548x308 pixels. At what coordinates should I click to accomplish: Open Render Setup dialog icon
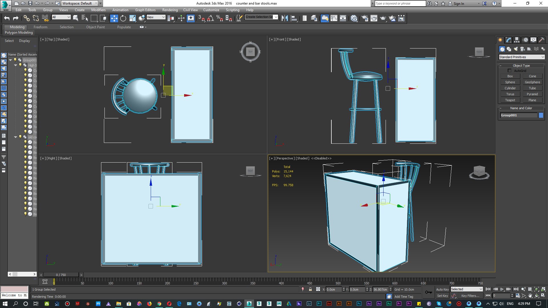(365, 19)
